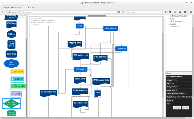Close the Logical Graph Editor tab
The width and height of the screenshot is (194, 119).
coord(28,7)
